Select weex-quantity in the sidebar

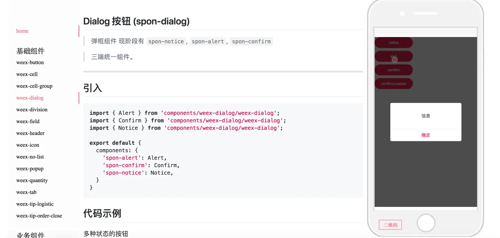pos(32,180)
